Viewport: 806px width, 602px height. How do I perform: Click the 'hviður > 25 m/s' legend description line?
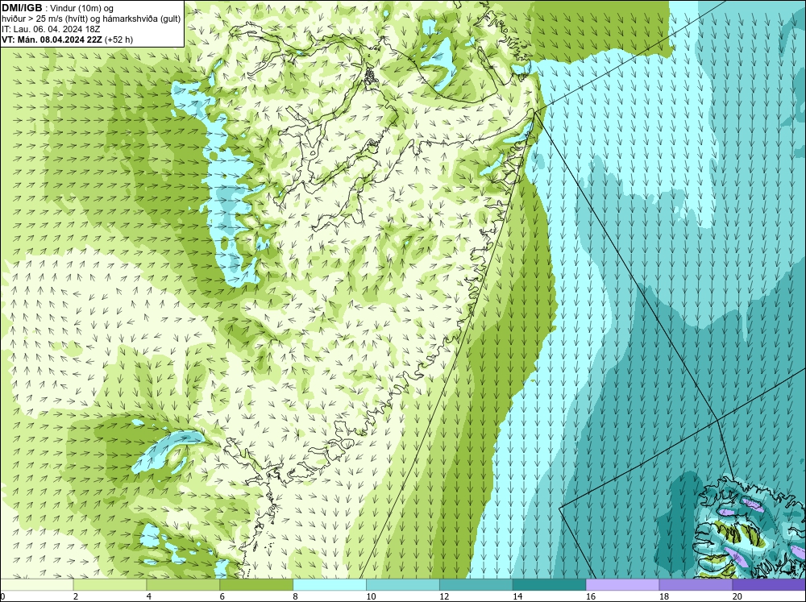91,19
